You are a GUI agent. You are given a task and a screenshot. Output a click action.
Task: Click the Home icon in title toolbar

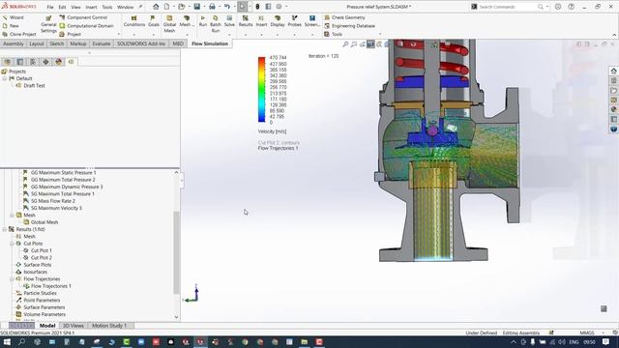click(x=156, y=7)
